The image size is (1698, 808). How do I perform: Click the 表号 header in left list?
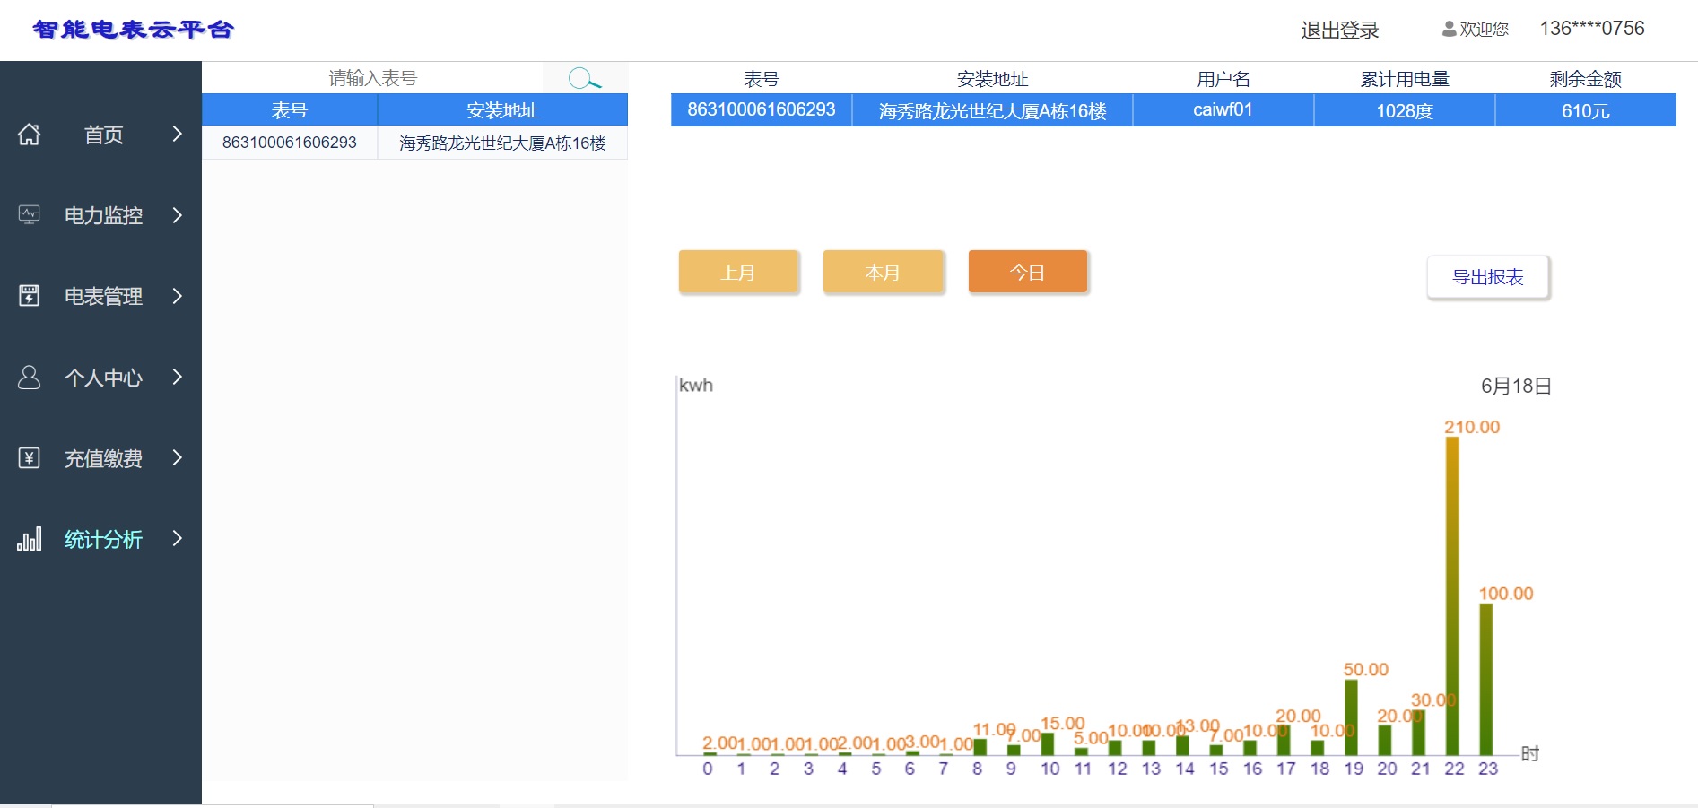pyautogui.click(x=290, y=110)
